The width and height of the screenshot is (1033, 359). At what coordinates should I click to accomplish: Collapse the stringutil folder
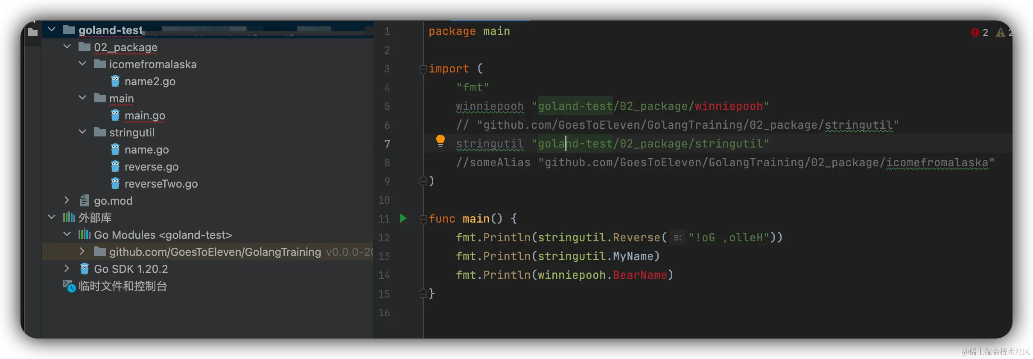82,132
